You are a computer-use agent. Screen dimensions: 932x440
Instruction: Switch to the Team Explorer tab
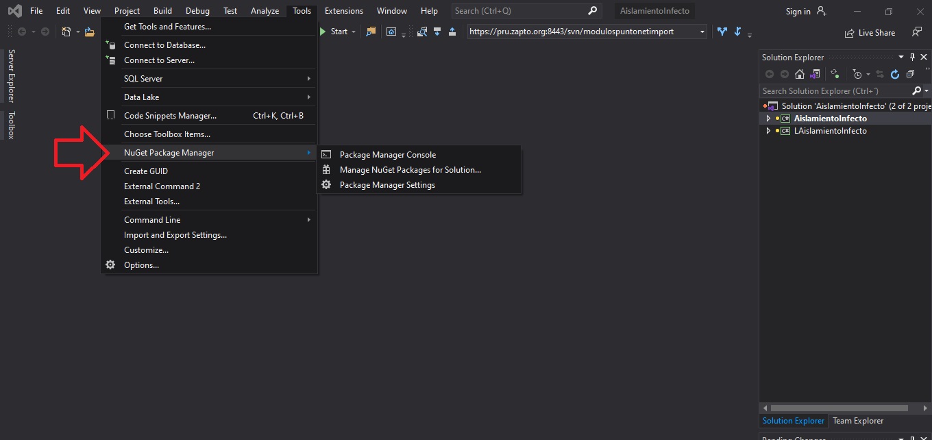click(x=857, y=420)
